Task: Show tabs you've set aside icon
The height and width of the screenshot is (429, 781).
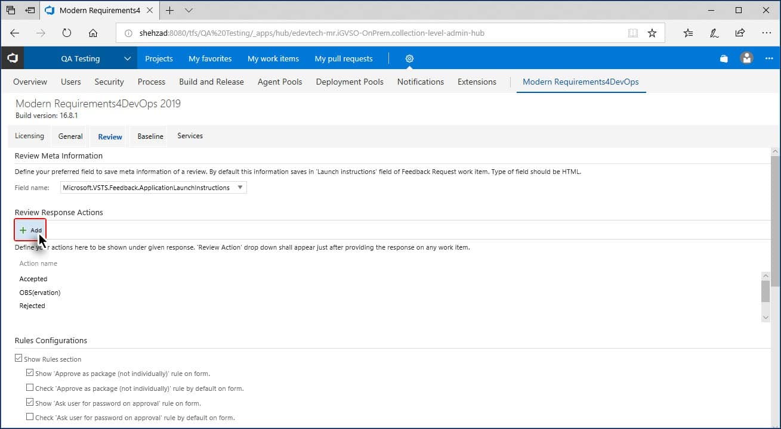Action: (11, 10)
